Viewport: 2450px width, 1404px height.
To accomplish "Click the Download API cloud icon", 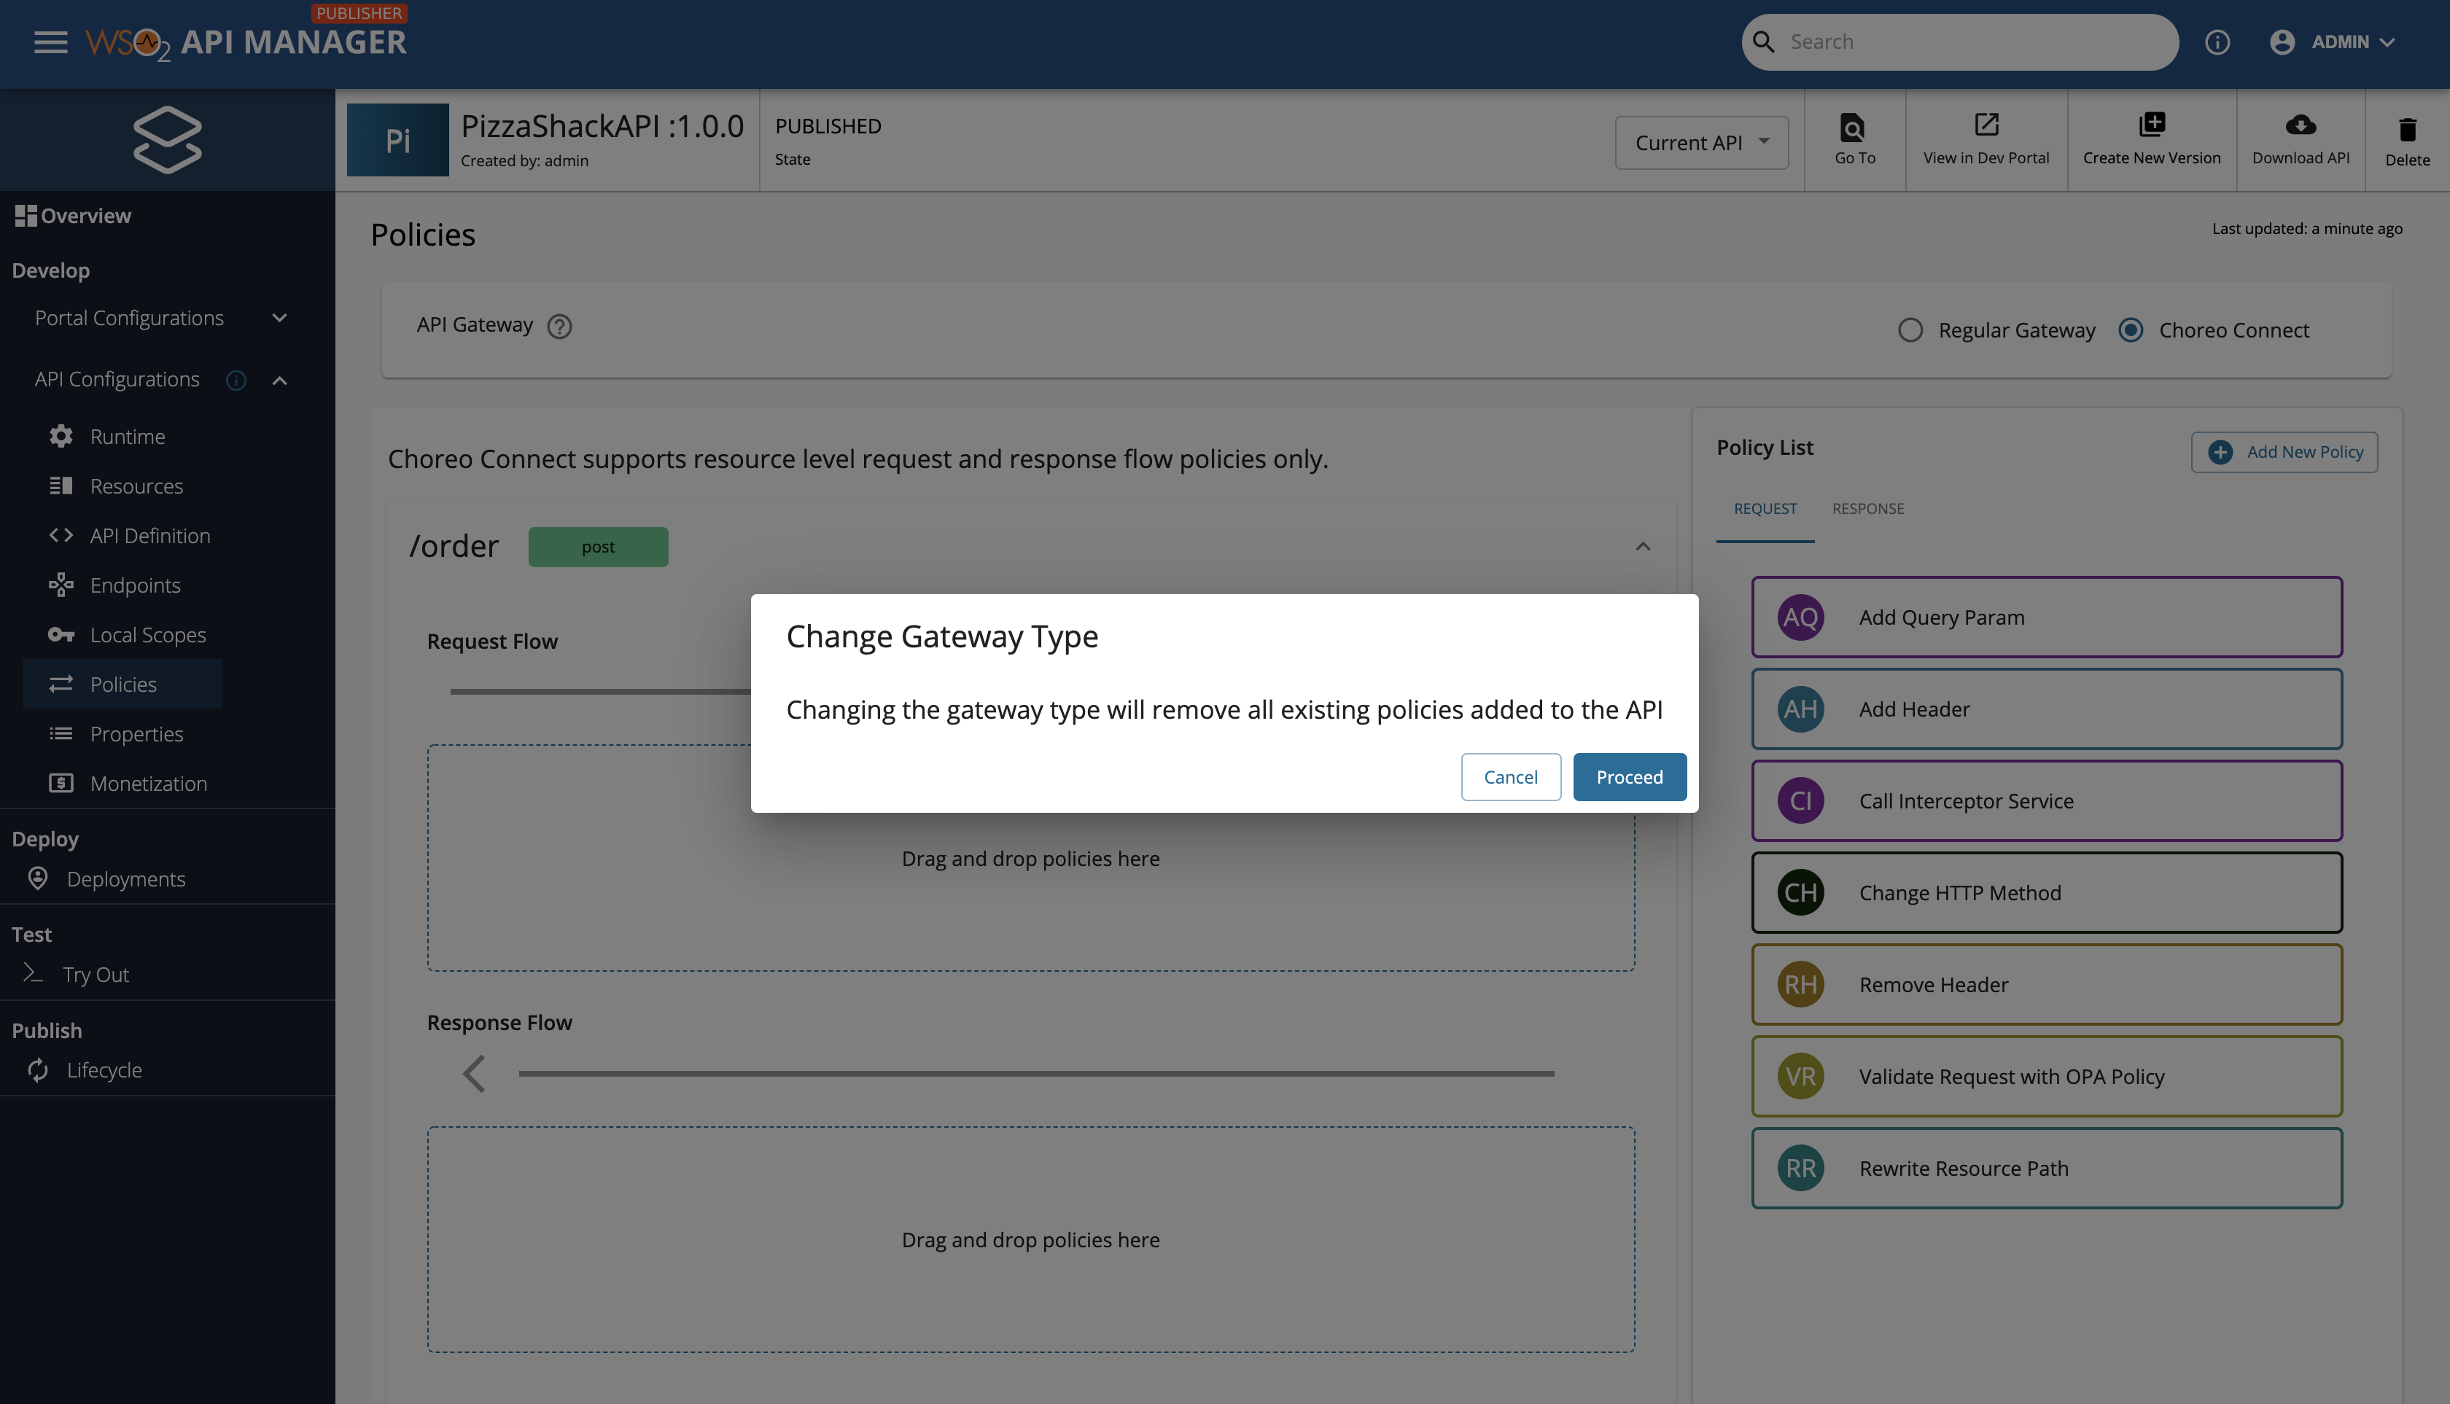I will tap(2300, 125).
